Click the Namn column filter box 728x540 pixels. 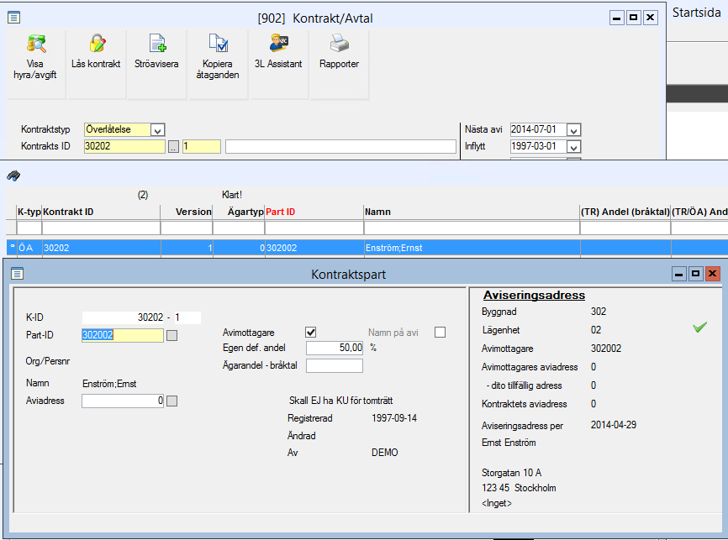(x=472, y=228)
